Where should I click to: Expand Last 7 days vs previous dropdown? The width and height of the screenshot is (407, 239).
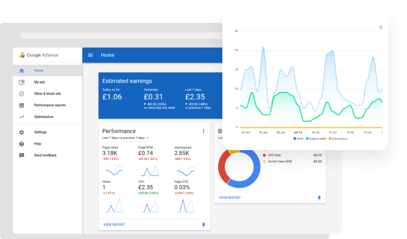[x=125, y=138]
